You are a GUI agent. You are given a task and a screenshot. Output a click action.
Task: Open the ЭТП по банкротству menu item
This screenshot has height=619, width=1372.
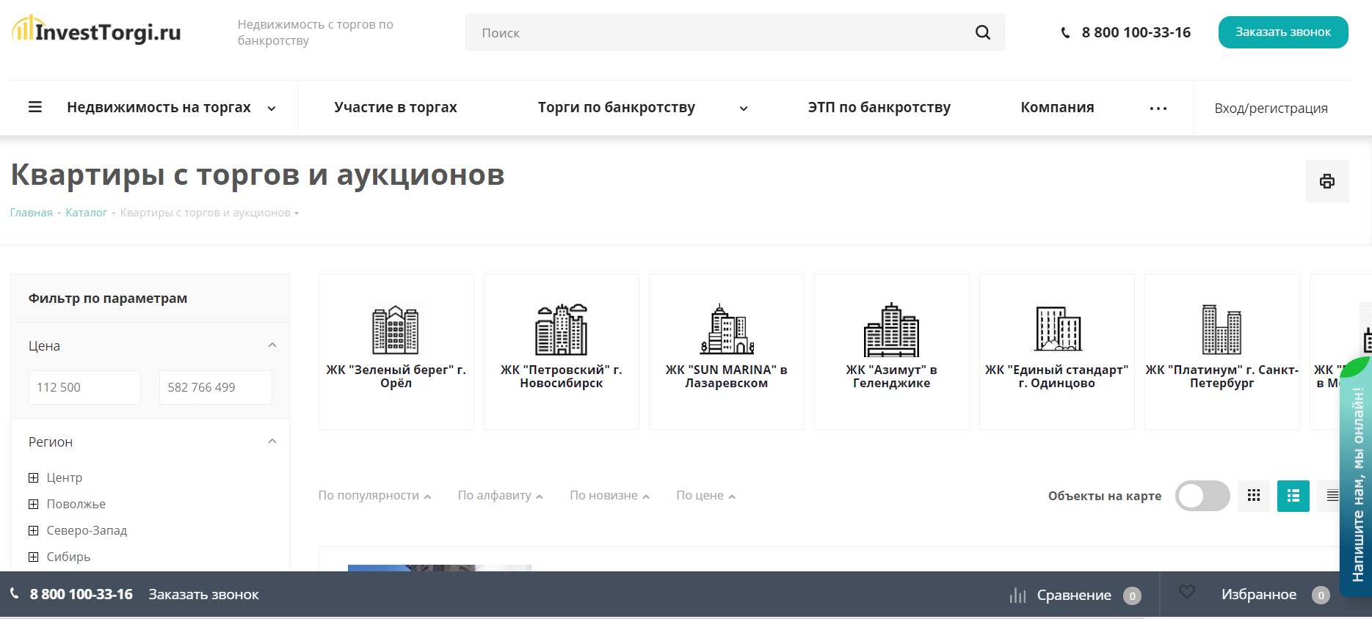click(x=879, y=107)
